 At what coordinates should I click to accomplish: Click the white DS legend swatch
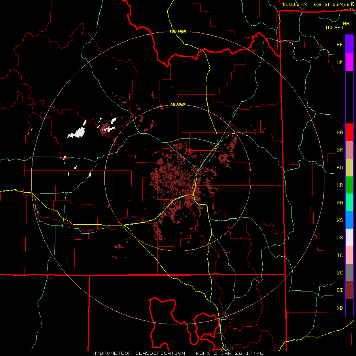pos(349,237)
